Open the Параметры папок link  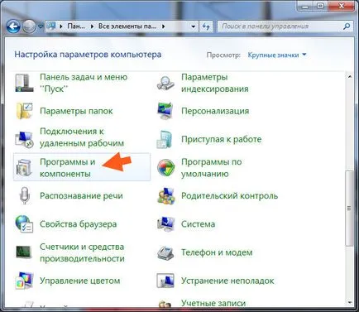coord(76,111)
